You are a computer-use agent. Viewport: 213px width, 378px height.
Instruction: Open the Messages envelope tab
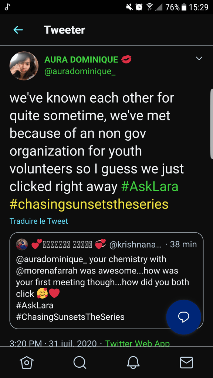[186, 362]
